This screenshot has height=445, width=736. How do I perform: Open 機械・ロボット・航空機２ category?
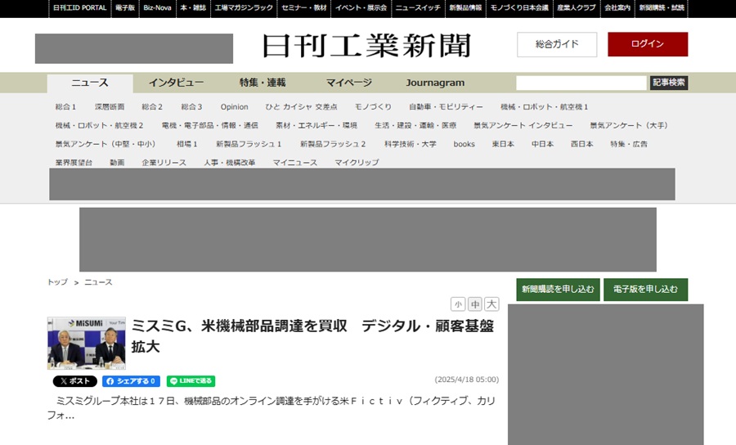pyautogui.click(x=99, y=125)
